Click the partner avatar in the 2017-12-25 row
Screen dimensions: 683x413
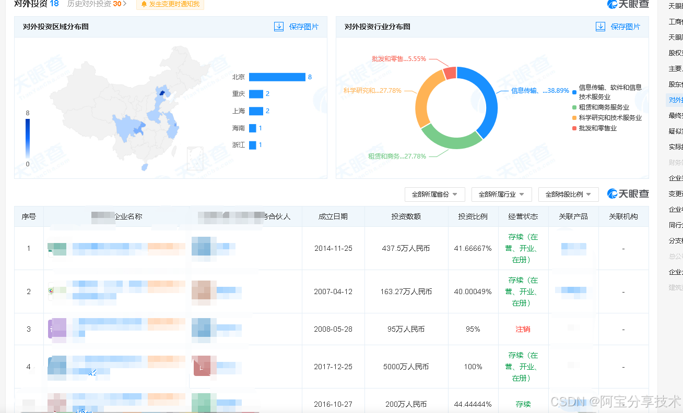coord(204,366)
